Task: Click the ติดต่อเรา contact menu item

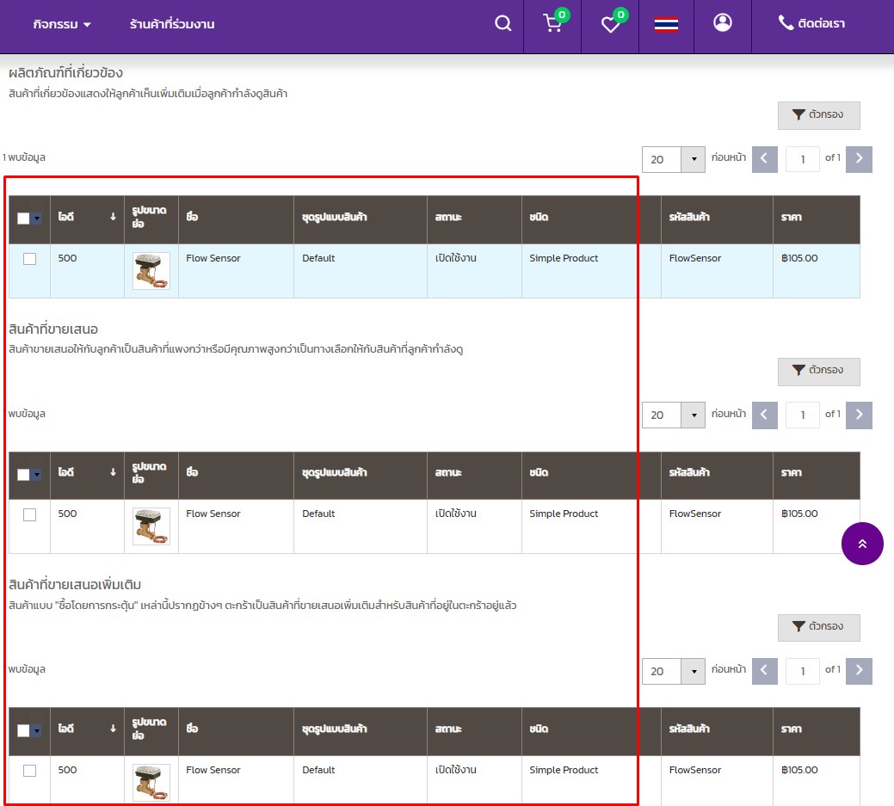Action: [x=811, y=24]
